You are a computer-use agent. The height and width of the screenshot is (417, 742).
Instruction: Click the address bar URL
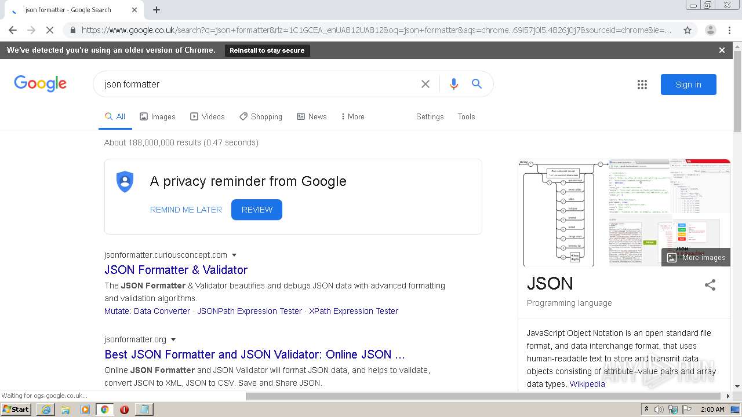(377, 30)
